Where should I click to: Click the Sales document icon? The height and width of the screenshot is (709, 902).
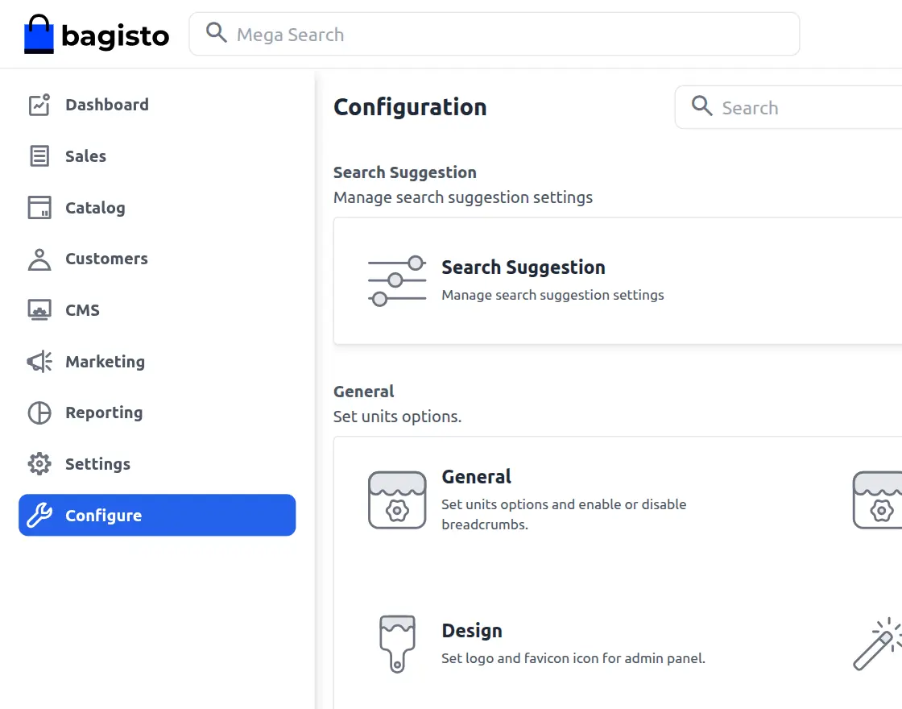[38, 155]
